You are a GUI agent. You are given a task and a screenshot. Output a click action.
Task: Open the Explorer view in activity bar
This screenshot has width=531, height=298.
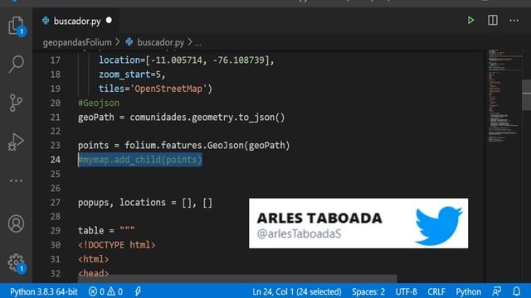[16, 26]
